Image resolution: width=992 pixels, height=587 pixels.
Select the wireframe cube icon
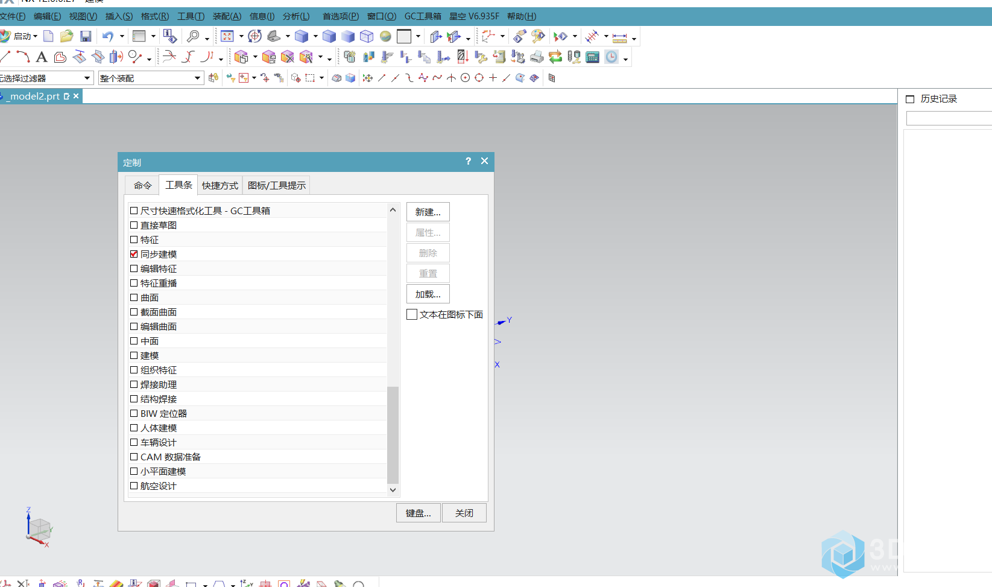point(367,36)
